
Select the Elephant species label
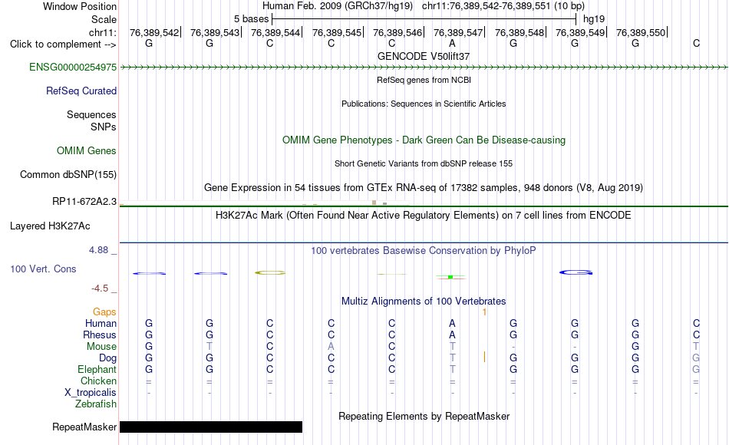(97, 369)
